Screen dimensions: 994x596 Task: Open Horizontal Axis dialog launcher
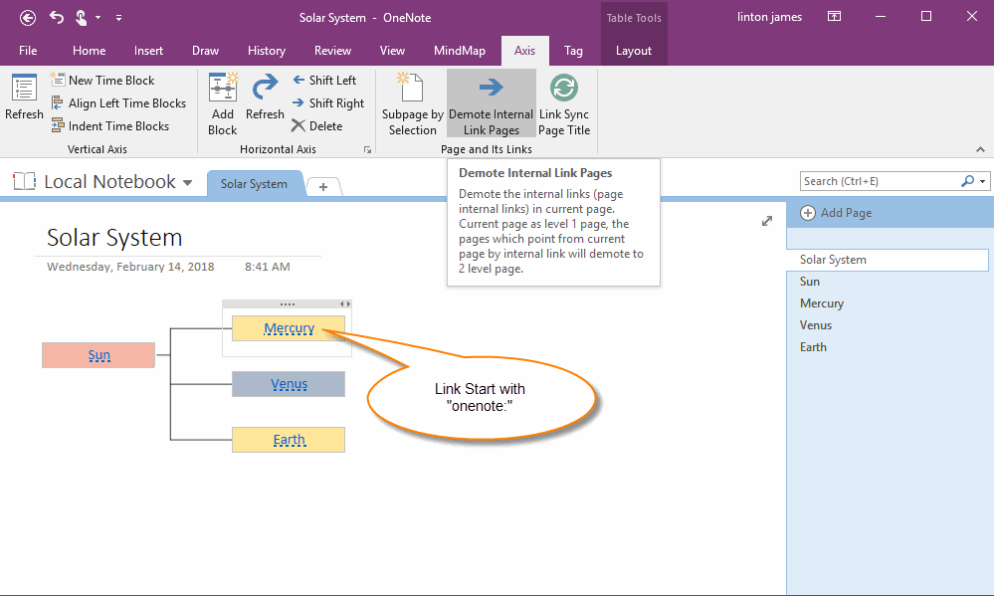[x=367, y=149]
